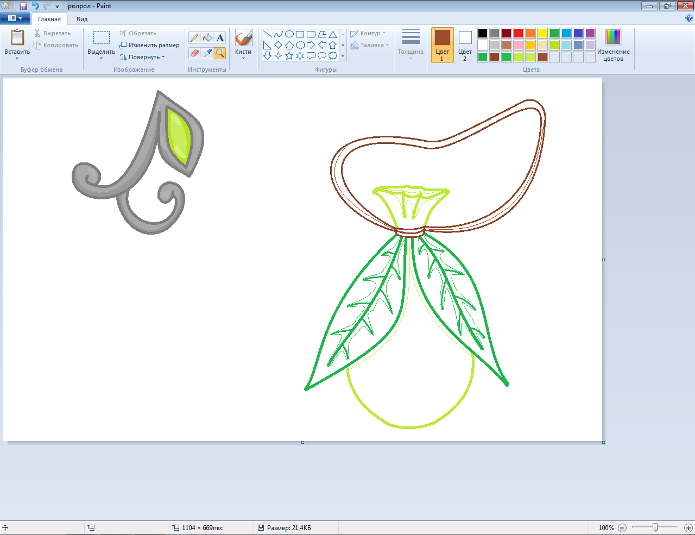This screenshot has width=695, height=535.
Task: Open Изменение цветов color editor
Action: click(x=613, y=45)
